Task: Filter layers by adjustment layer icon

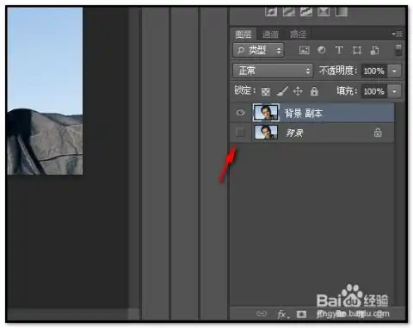Action: click(x=322, y=50)
